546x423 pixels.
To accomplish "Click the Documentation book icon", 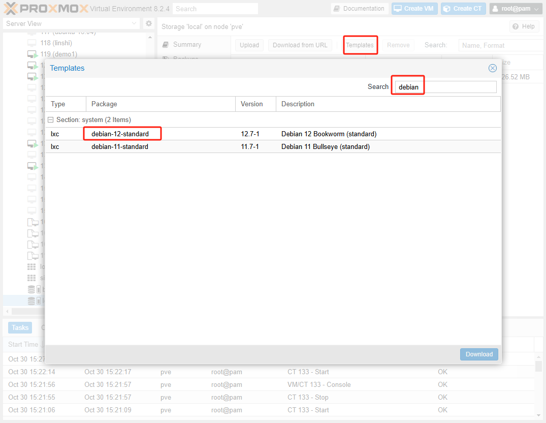I will [337, 8].
